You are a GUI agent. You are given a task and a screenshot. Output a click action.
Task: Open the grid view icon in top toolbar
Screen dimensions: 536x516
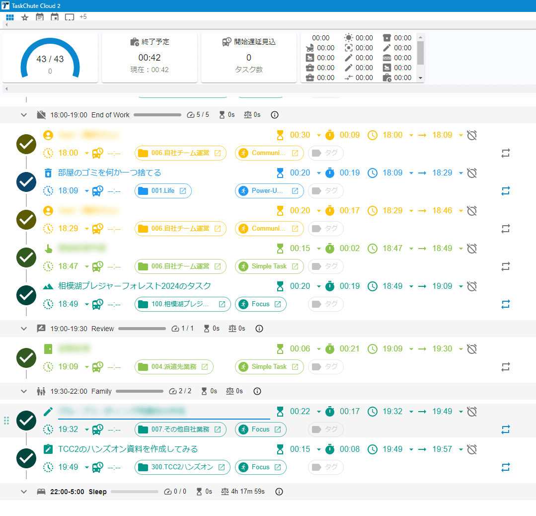[10, 17]
